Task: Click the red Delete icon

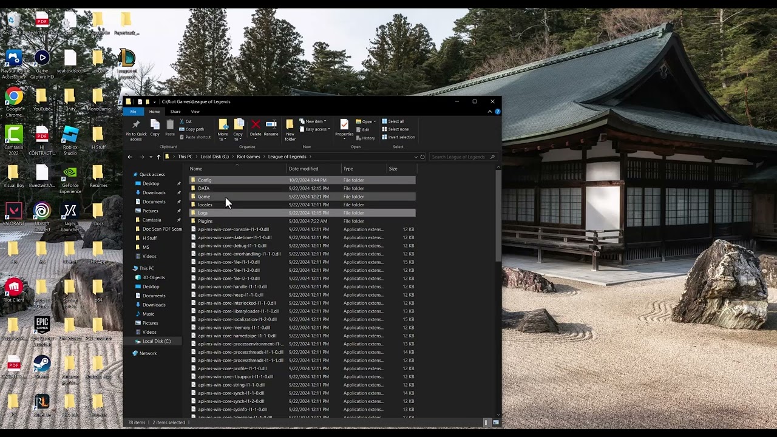Action: (x=256, y=124)
